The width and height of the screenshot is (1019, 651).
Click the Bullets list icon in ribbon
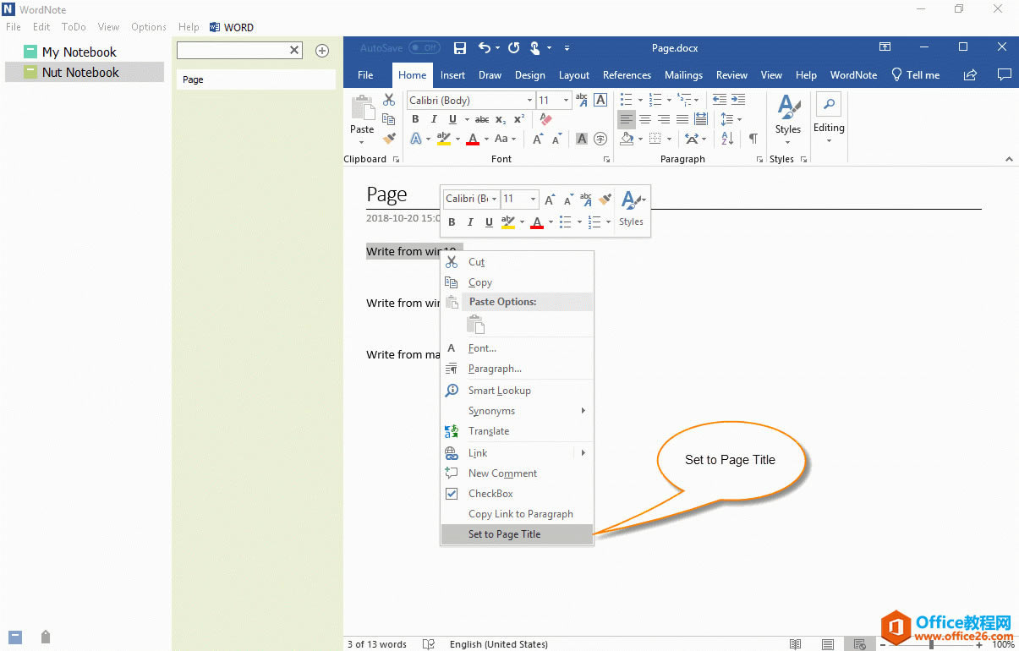click(x=627, y=100)
